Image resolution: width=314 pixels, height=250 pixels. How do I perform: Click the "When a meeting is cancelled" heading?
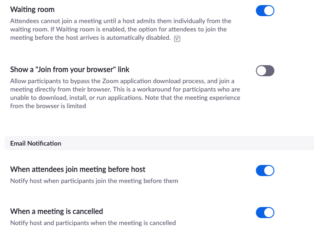tap(56, 211)
